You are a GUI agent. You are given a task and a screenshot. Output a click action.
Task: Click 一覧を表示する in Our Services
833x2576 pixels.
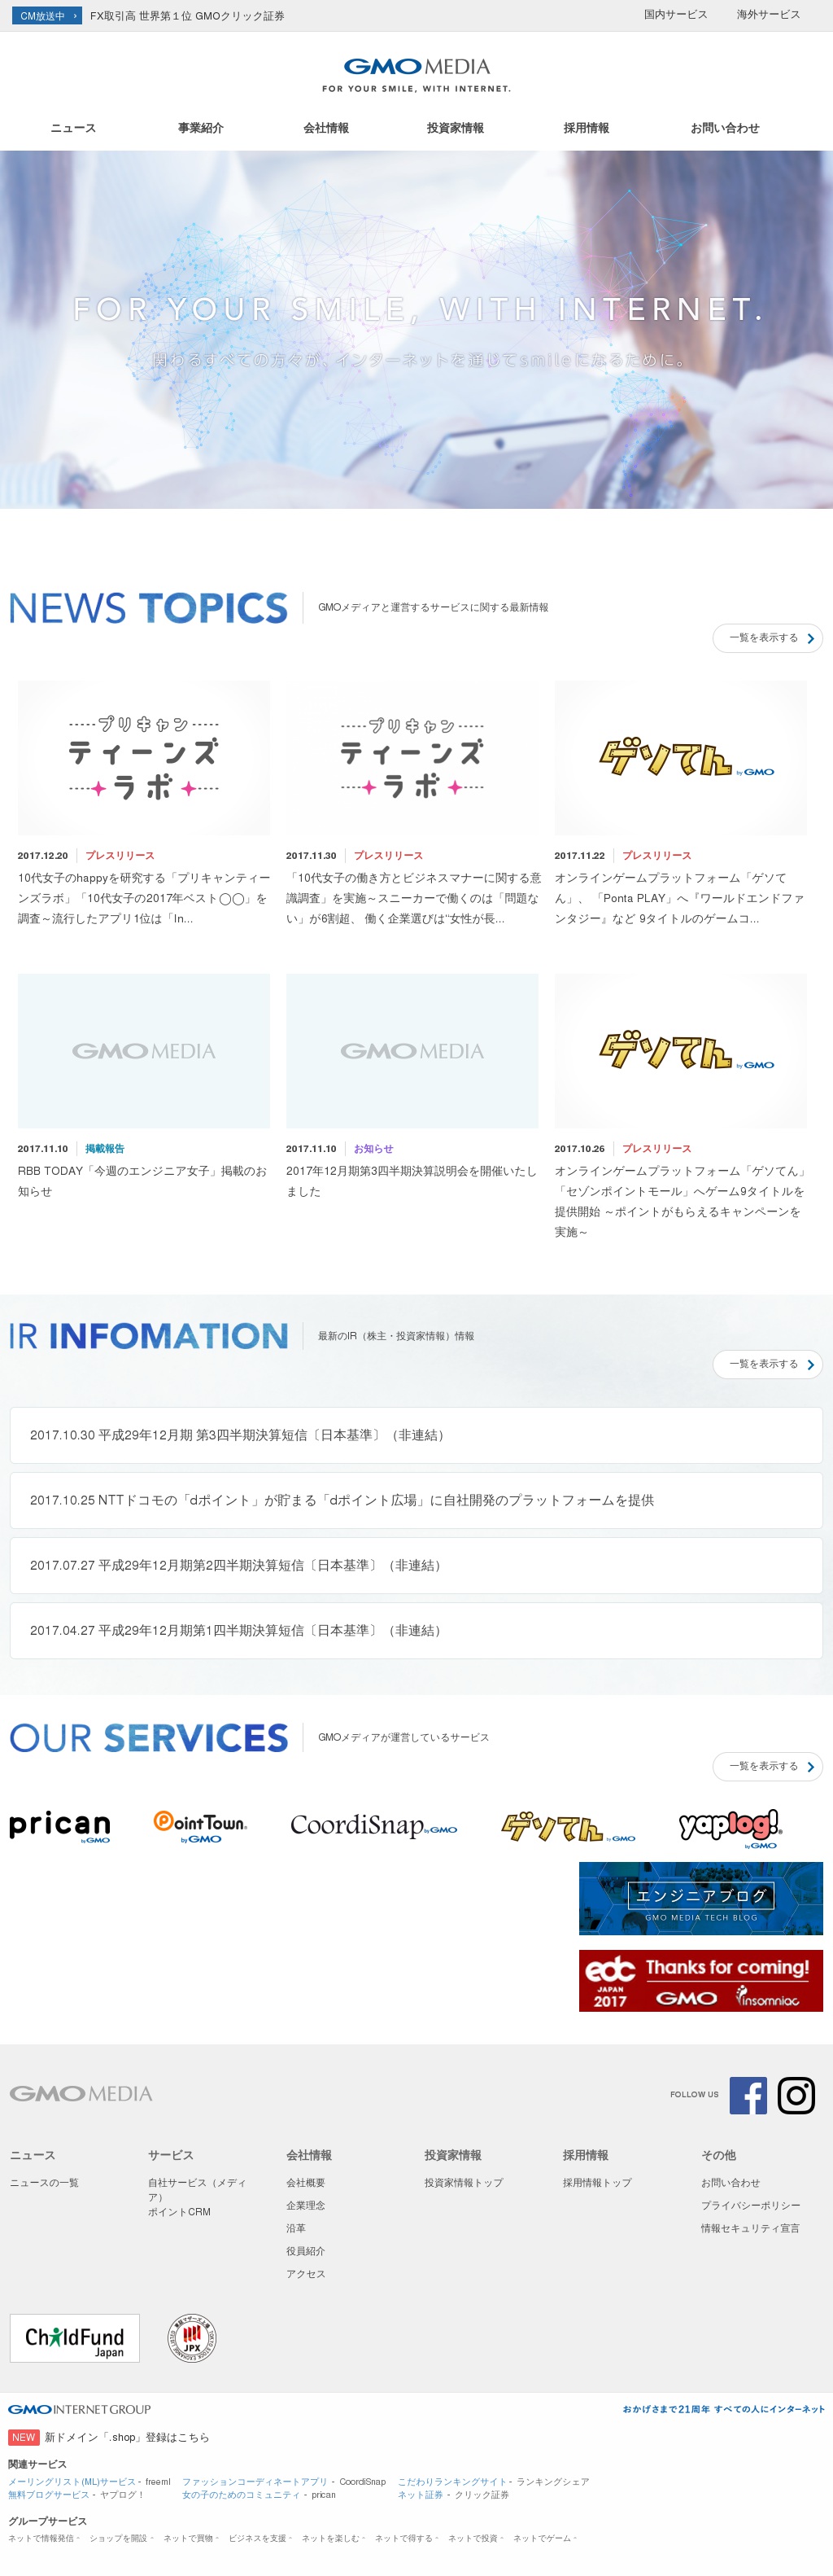click(x=767, y=1766)
